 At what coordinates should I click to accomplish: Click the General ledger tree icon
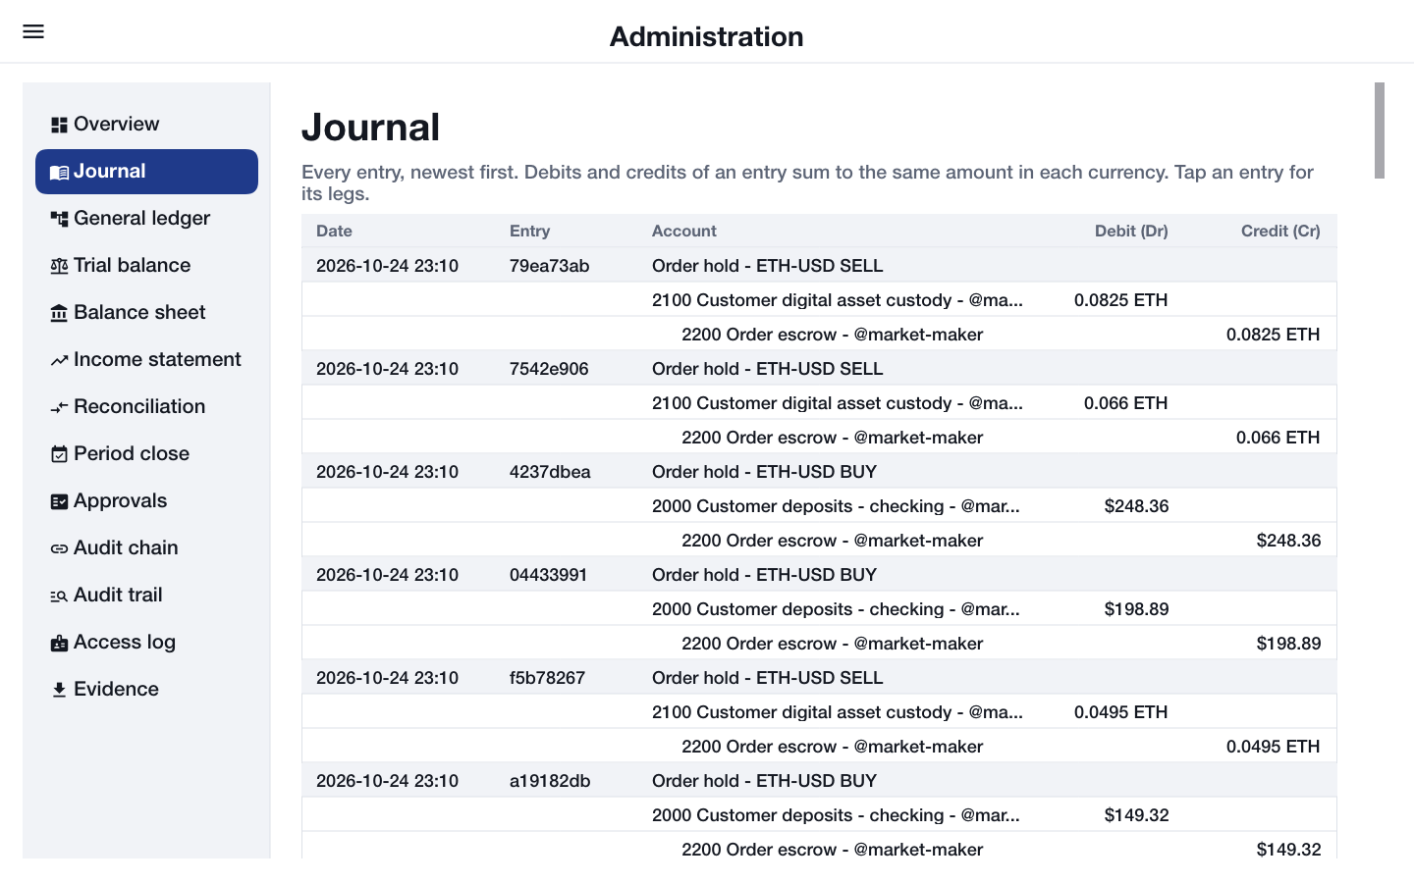click(x=59, y=219)
